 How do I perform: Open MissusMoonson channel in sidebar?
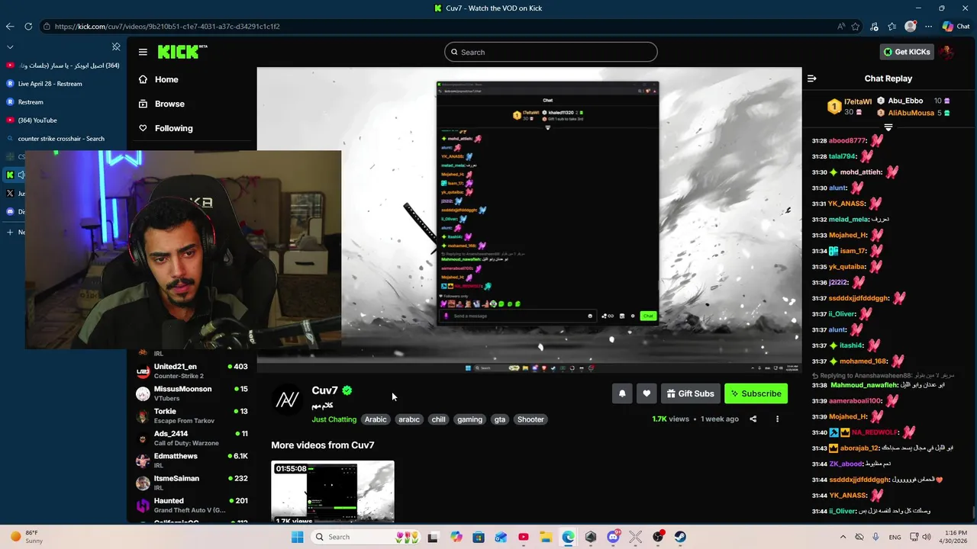[192, 393]
